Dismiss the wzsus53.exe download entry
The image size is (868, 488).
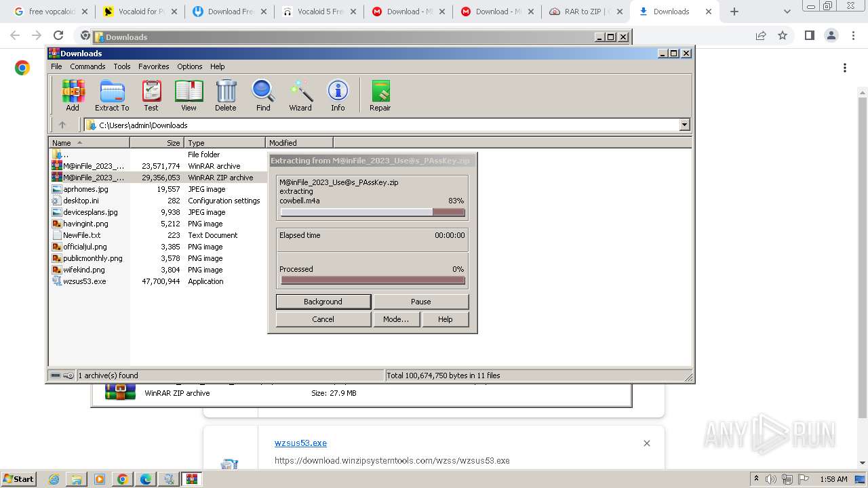click(x=647, y=443)
